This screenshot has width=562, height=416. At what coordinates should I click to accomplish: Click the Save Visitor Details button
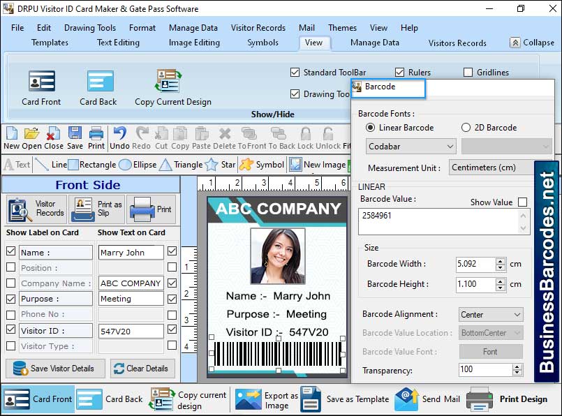coord(54,369)
